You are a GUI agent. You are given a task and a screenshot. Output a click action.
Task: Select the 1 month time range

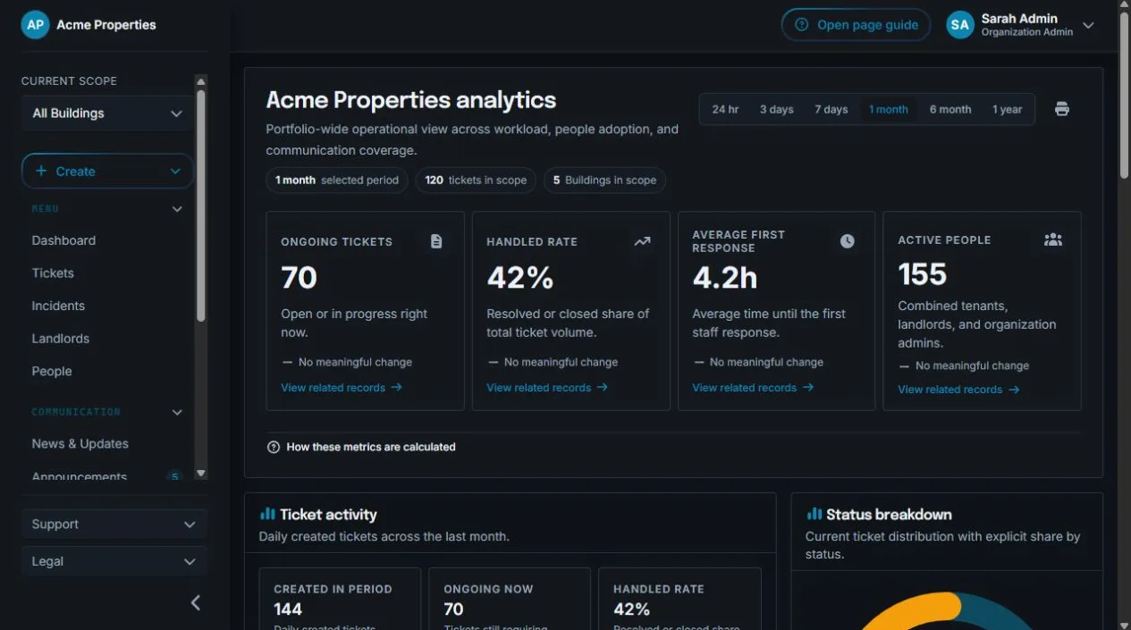coord(889,109)
